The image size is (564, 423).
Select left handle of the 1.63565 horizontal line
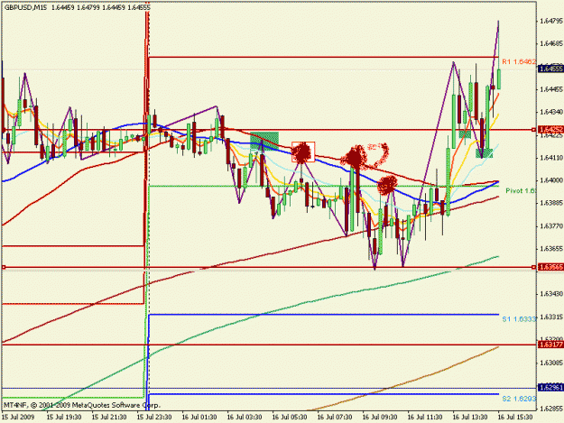click(x=4, y=267)
